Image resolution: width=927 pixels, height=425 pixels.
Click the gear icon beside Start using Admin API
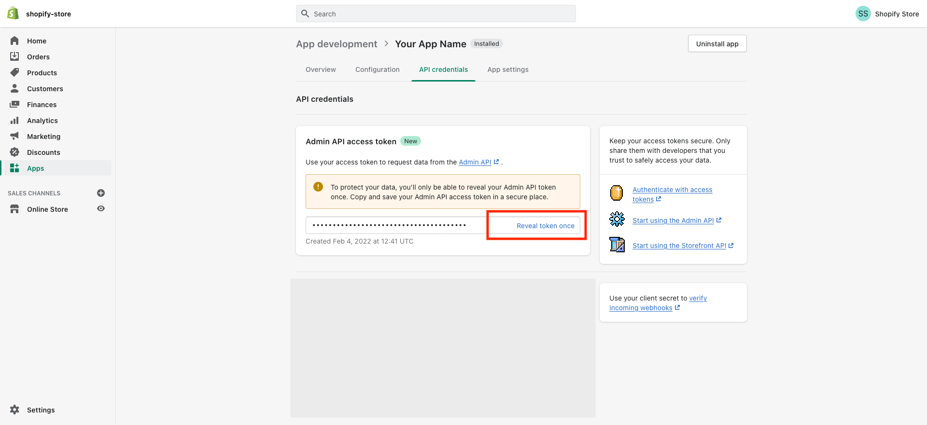[x=617, y=219]
